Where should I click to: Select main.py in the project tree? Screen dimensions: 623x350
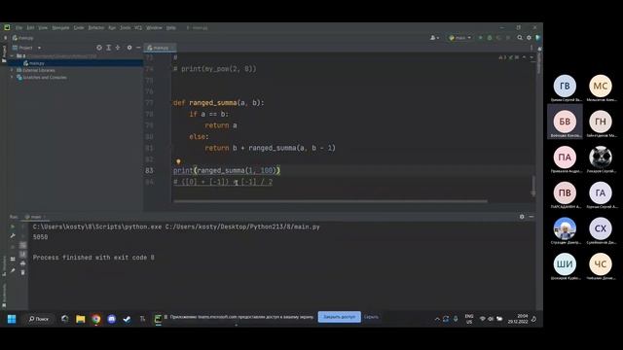click(x=37, y=63)
